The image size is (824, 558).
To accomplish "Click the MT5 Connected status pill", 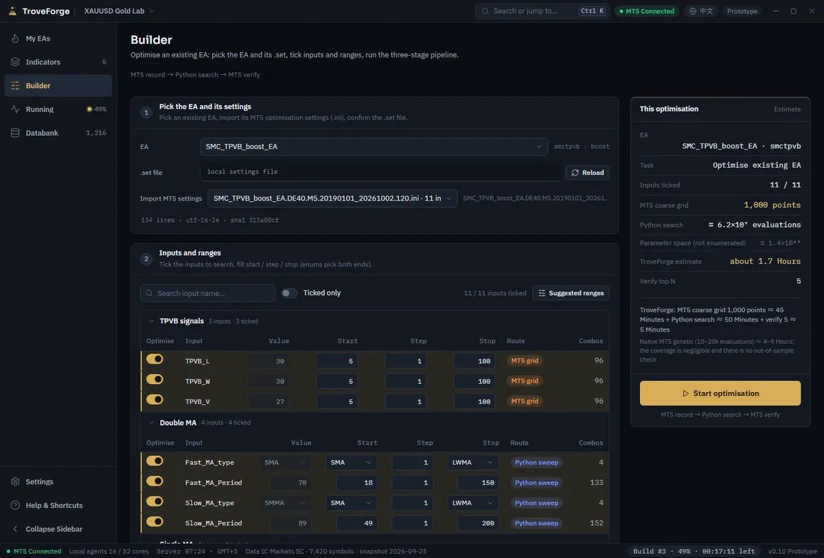I will [x=646, y=11].
